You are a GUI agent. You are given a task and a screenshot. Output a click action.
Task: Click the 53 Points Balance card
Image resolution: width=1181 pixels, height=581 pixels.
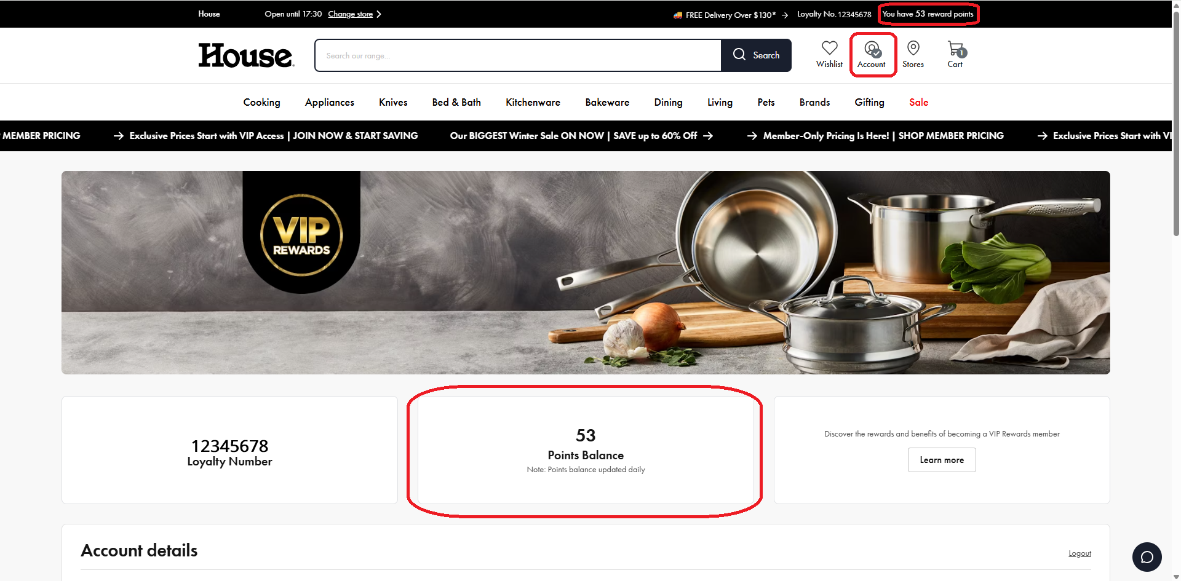click(586, 450)
